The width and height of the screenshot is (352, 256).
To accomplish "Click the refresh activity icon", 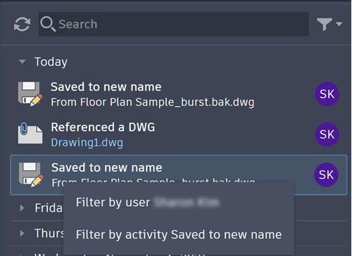I will (22, 24).
